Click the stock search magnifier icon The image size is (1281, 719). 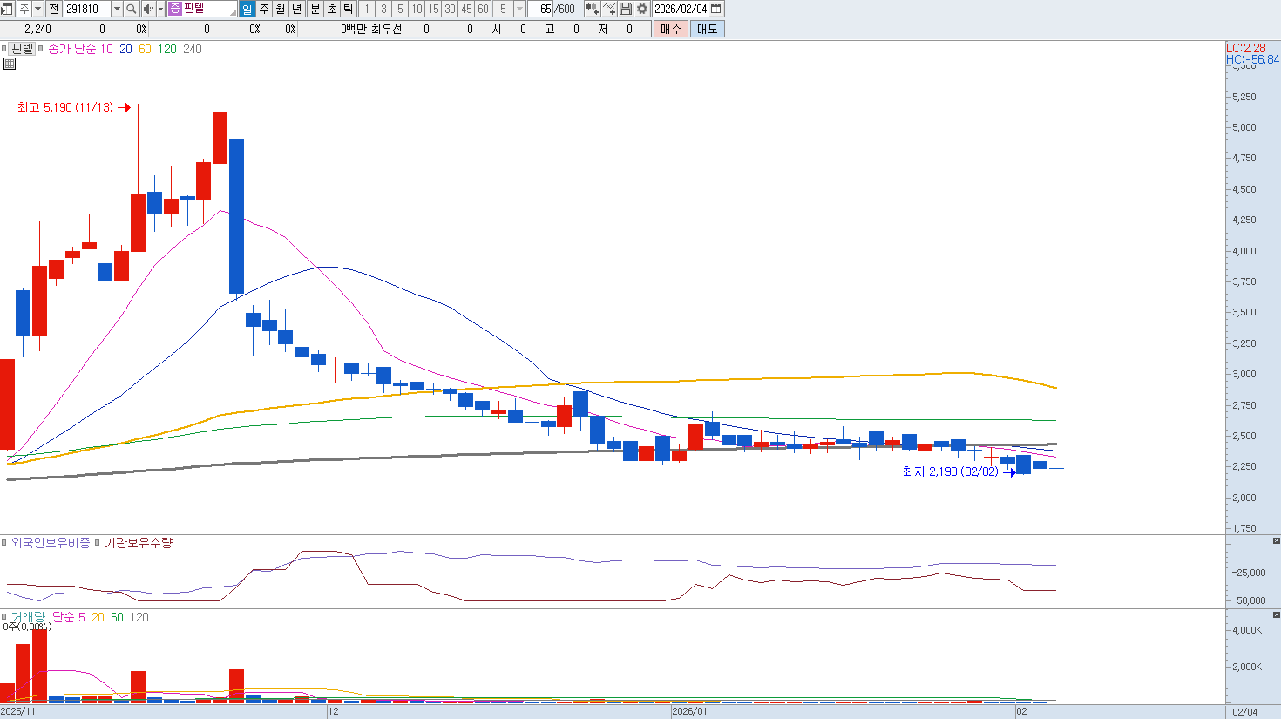coord(131,9)
